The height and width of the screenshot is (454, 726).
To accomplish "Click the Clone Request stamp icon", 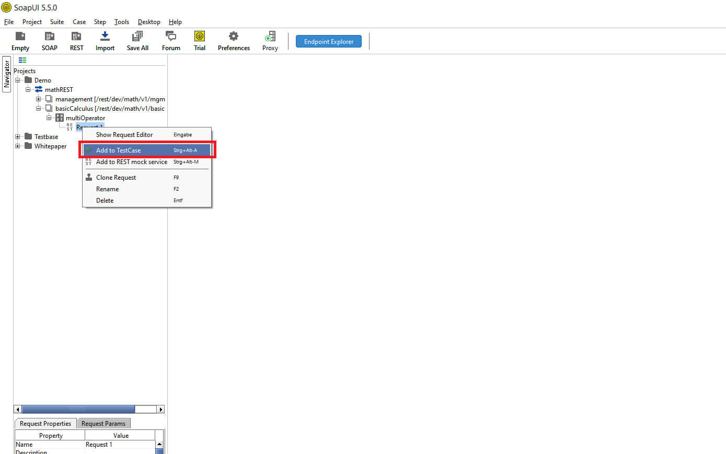I will click(89, 177).
